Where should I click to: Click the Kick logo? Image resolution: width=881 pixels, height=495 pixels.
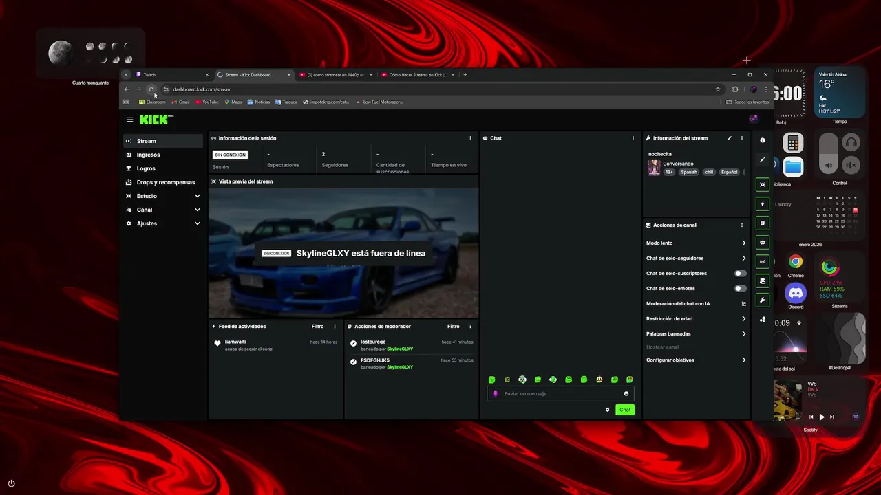tap(155, 120)
